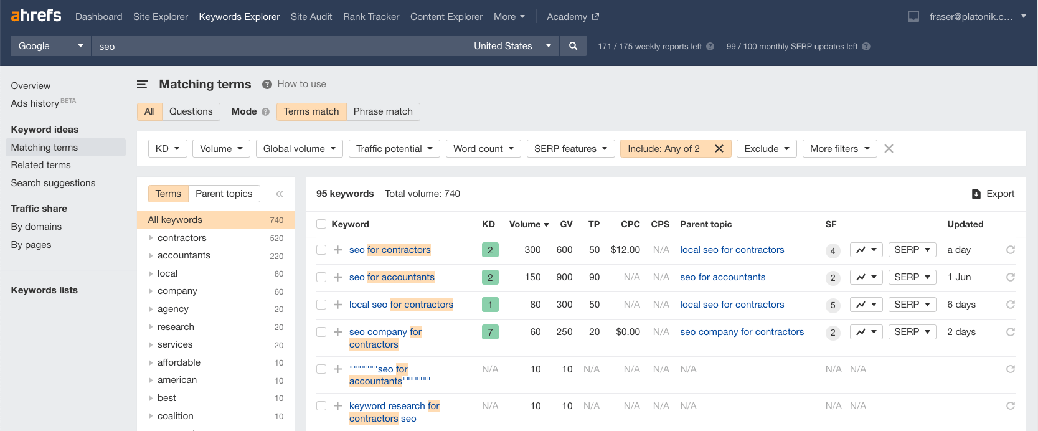Open the Academy external link

(573, 17)
